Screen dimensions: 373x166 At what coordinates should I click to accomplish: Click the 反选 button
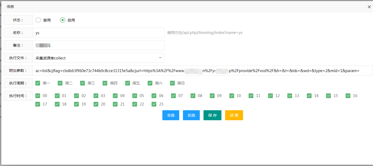coord(191,115)
